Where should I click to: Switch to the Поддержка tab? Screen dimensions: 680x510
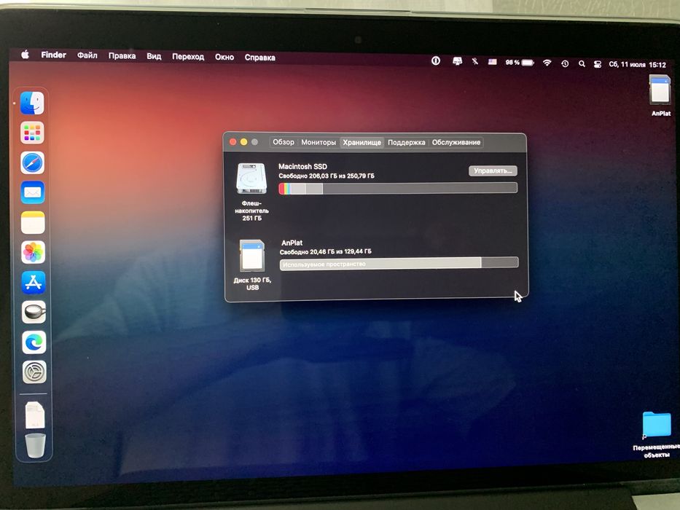point(407,142)
